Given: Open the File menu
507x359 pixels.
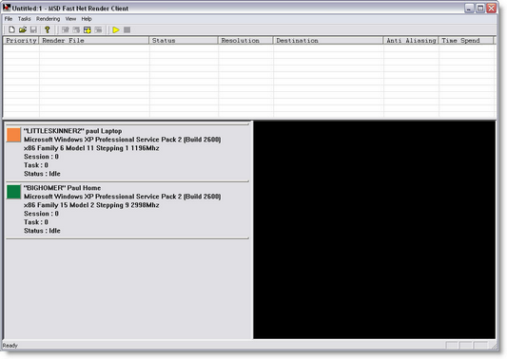Looking at the screenshot, I should click(x=9, y=19).
